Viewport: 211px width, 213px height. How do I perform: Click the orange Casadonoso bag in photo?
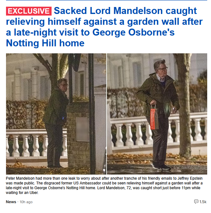click(x=154, y=118)
